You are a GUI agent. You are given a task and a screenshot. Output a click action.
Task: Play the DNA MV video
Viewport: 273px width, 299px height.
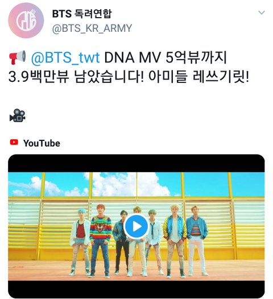pyautogui.click(x=136, y=227)
